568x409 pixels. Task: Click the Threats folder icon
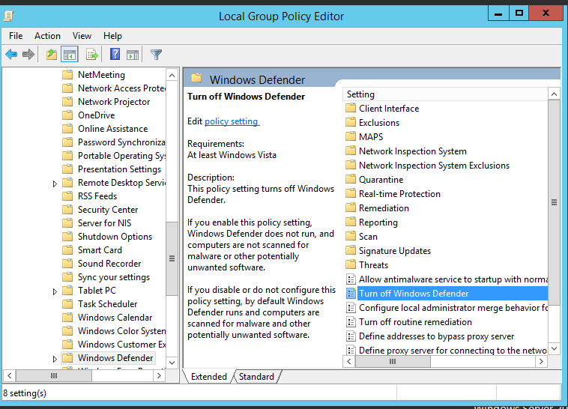click(351, 264)
